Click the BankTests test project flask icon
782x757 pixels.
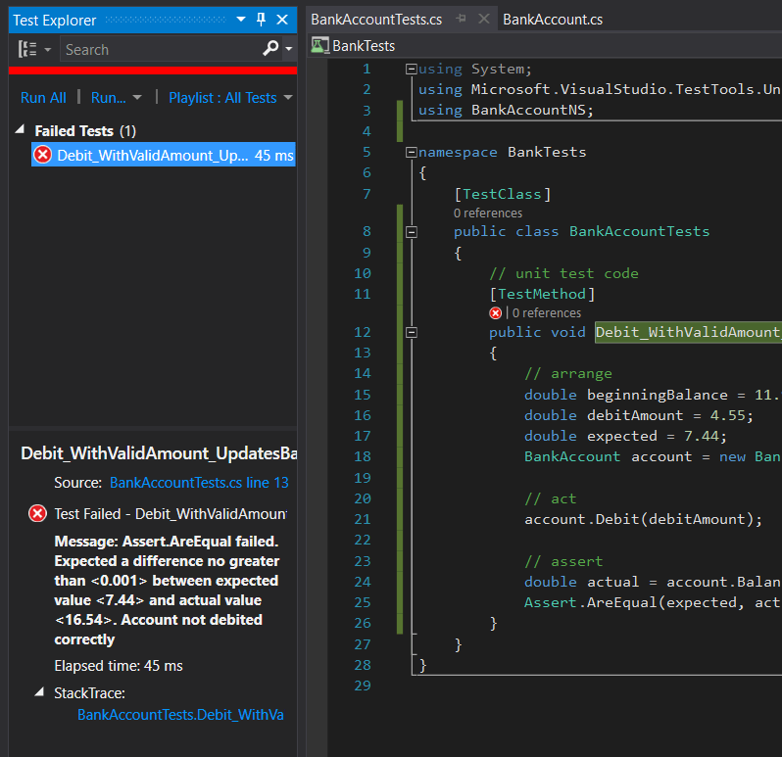(x=319, y=45)
